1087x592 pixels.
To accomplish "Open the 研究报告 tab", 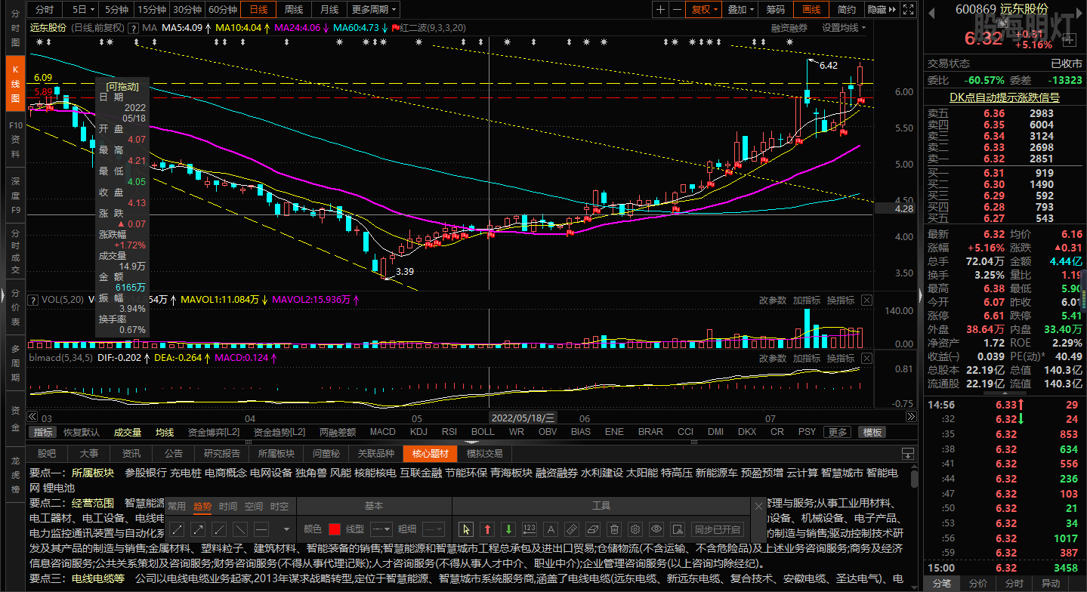I will click(222, 454).
